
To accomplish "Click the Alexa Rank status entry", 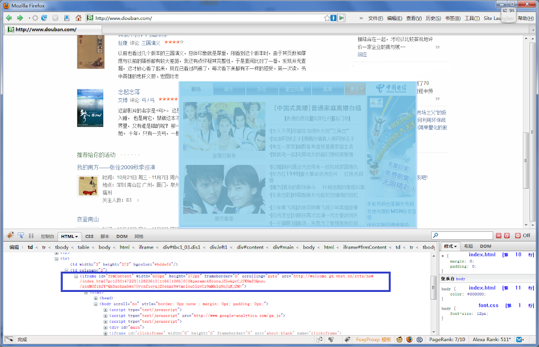I will [492, 340].
